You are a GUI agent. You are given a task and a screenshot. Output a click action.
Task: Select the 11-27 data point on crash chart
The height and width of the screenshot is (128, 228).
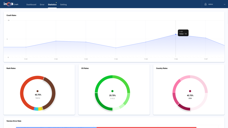205,38
